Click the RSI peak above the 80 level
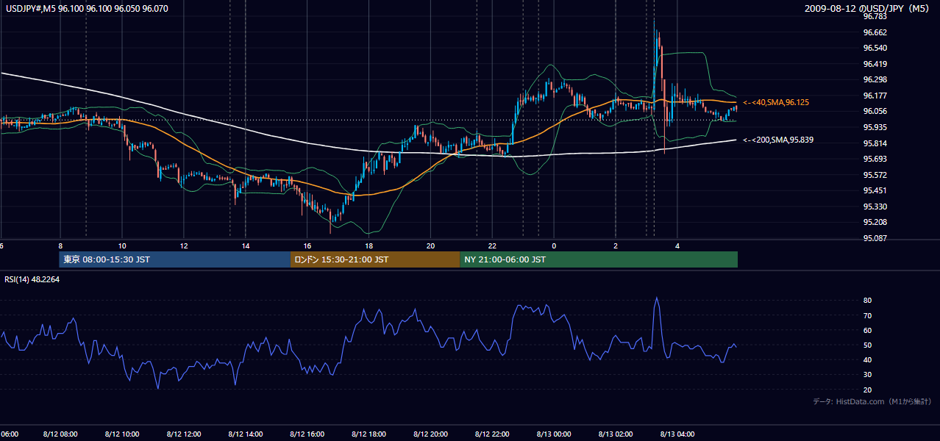940x441 pixels. click(x=657, y=299)
